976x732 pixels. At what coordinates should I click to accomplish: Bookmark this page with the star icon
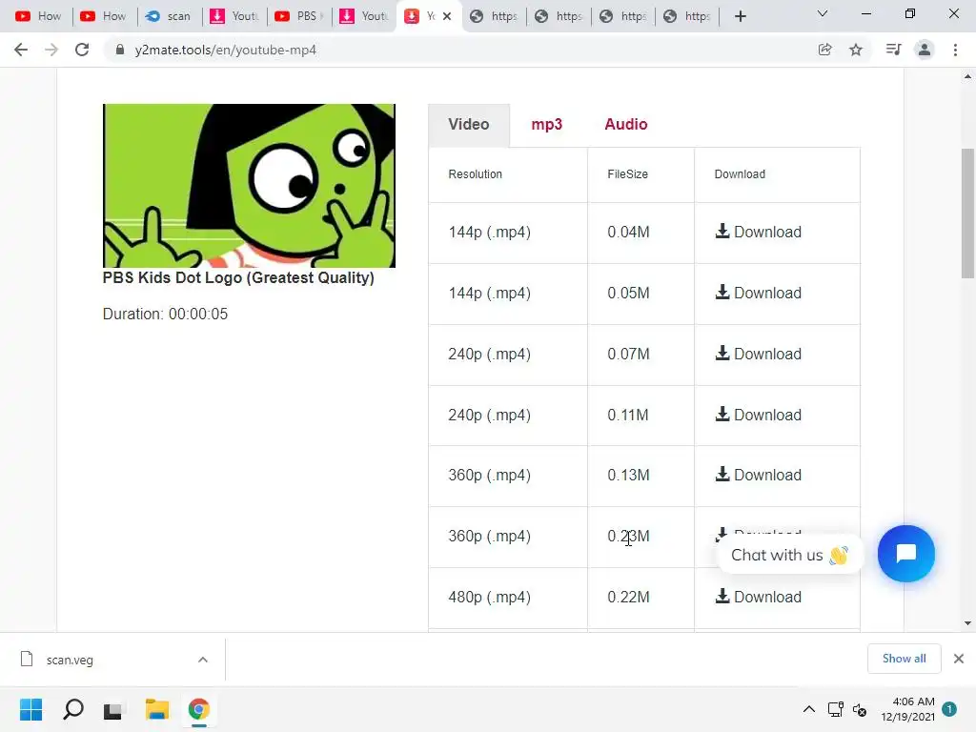(x=856, y=50)
